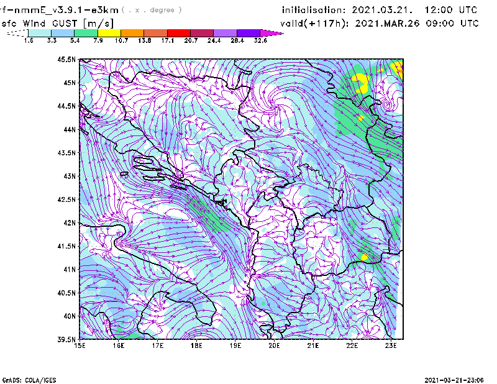
Task: Click the 15E longitude label
Action: coord(80,345)
